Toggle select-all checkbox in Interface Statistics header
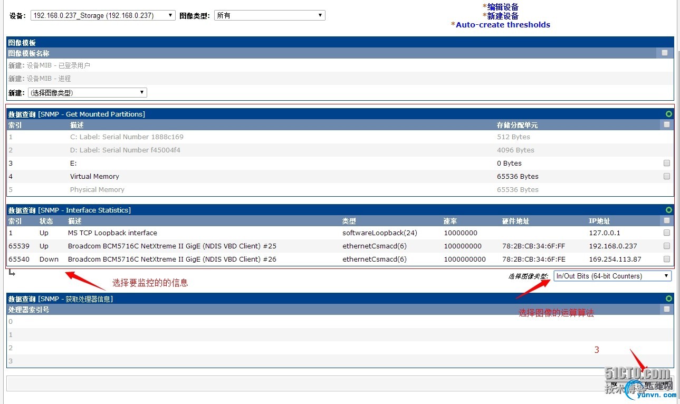Screen dimensions: 680x404 coord(667,221)
